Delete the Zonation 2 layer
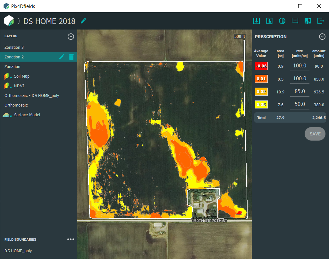Image resolution: width=329 pixels, height=259 pixels. (x=71, y=57)
